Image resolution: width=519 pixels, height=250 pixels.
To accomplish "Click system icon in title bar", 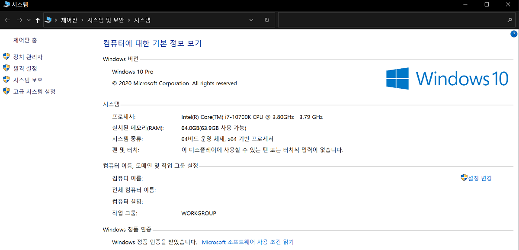I will coord(6,4).
